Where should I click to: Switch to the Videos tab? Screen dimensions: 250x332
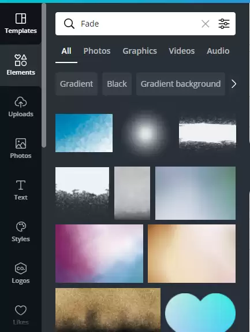click(x=182, y=51)
